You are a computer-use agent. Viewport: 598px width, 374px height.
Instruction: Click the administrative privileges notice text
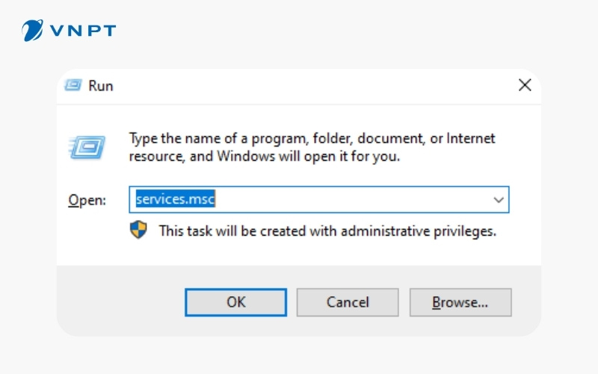click(x=327, y=231)
